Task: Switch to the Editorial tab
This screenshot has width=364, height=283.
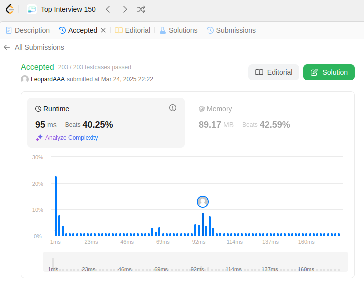Action: pyautogui.click(x=133, y=30)
